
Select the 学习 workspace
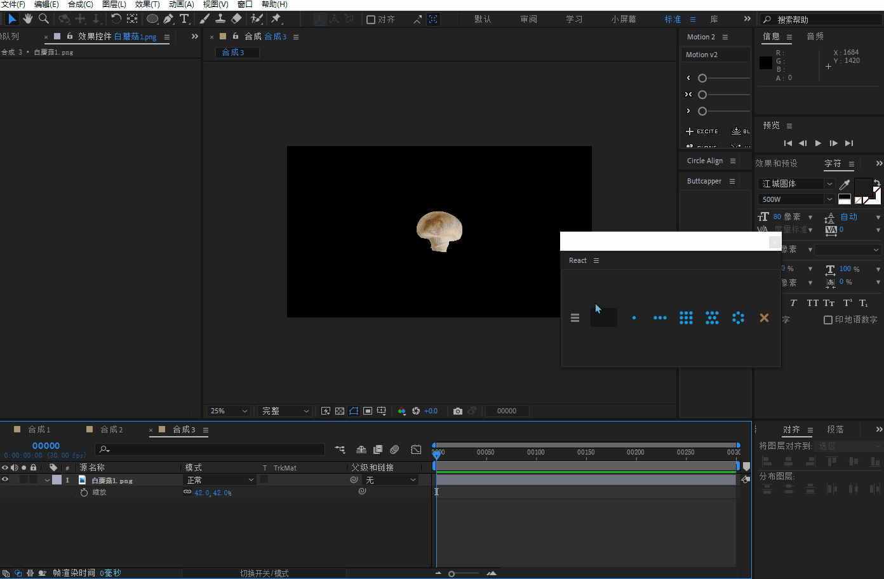coord(574,19)
